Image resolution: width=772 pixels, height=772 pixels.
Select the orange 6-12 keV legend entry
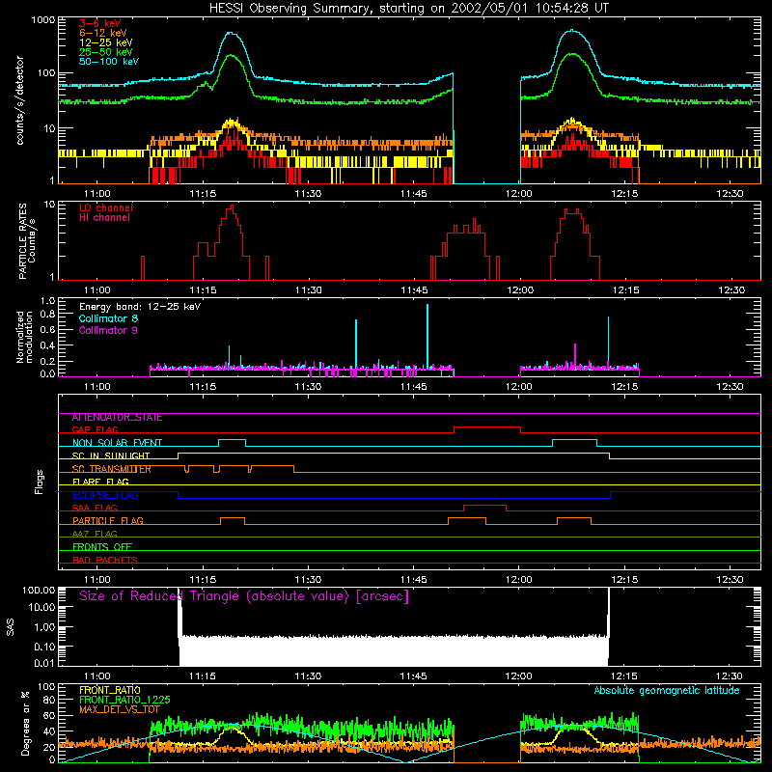coord(103,33)
